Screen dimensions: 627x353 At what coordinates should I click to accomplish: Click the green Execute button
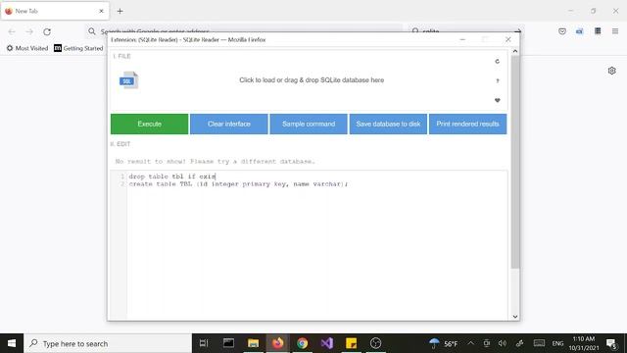(x=150, y=125)
